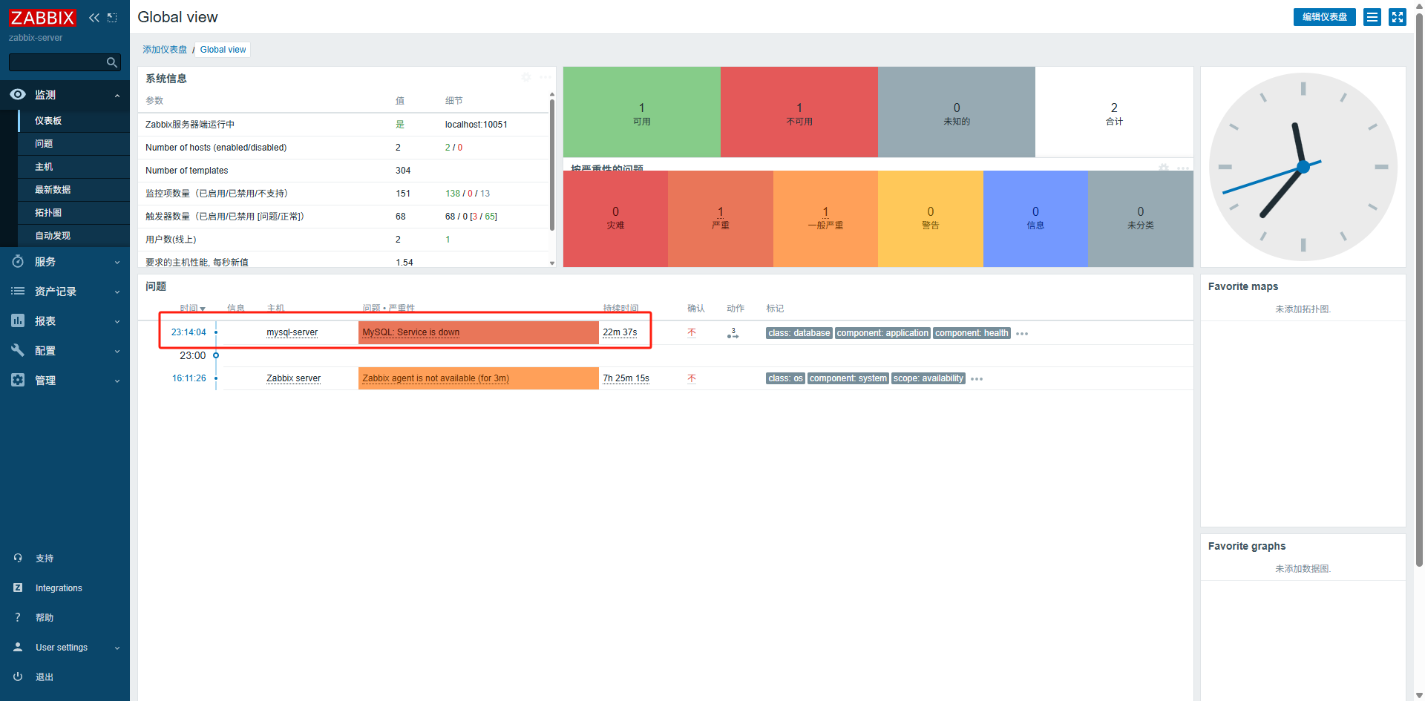Screen dimensions: 1425x701
Task: Click the analog clock widget
Action: point(1303,167)
